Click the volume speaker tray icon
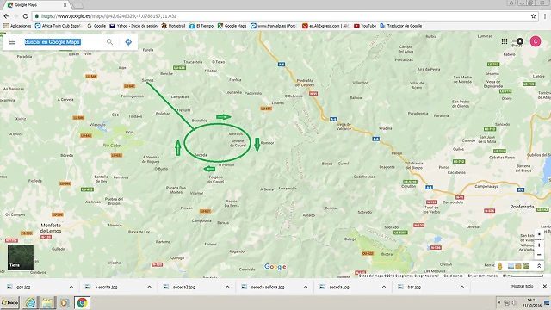551x310 pixels. coord(515,302)
